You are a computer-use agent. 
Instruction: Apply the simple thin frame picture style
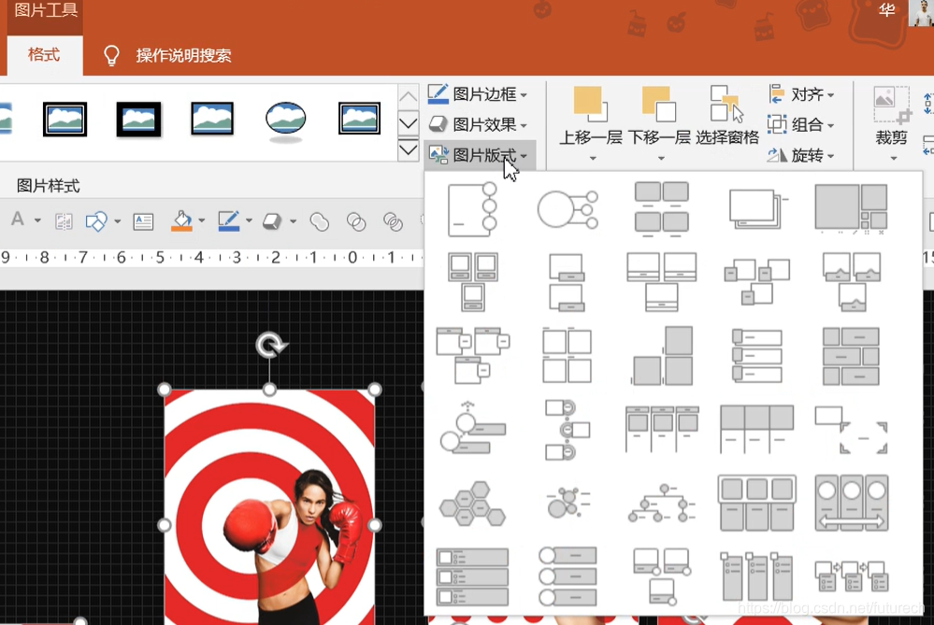point(212,119)
